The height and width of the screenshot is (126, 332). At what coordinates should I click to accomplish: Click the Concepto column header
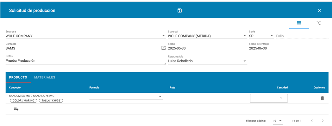coord(15,87)
